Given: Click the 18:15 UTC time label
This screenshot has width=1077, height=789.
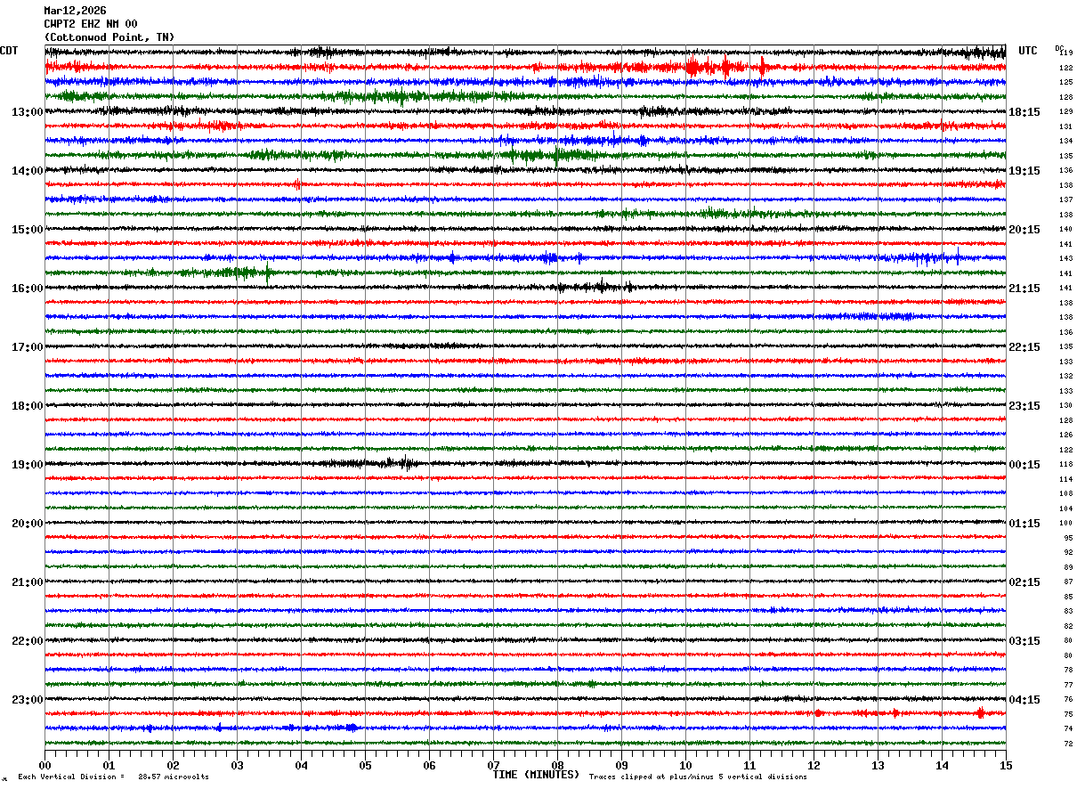Looking at the screenshot, I should (x=1024, y=112).
